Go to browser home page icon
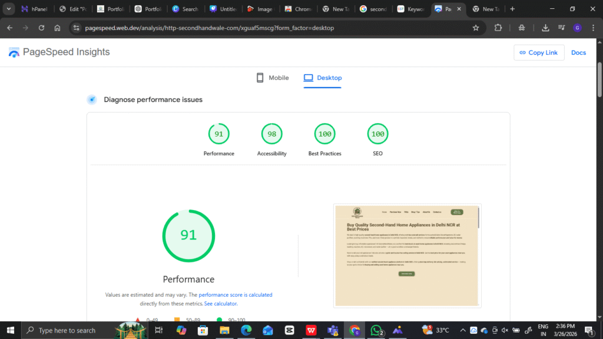The height and width of the screenshot is (339, 603). (57, 28)
